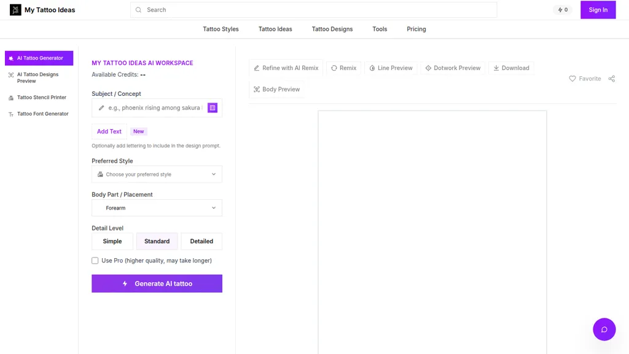Expand the Preferred Style dropdown
The image size is (629, 354).
(157, 174)
